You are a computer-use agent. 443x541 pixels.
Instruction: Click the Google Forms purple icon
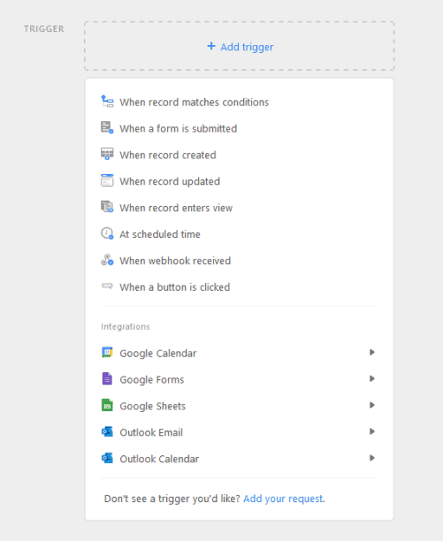[x=107, y=378]
